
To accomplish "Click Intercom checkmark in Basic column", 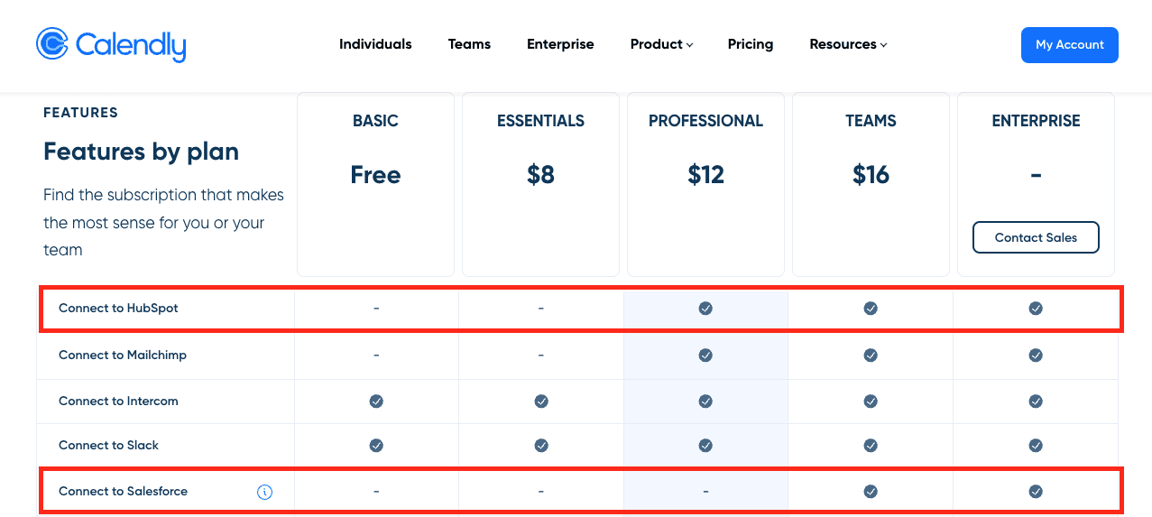I will [x=376, y=402].
